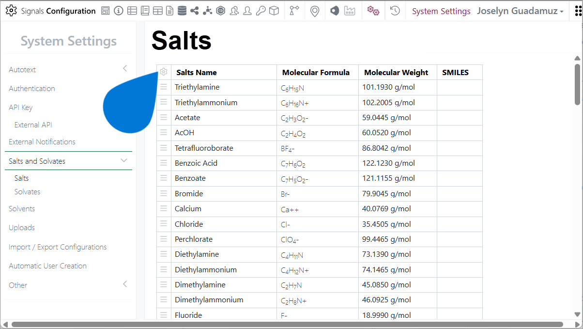Open the history clock icon in the toolbar

click(395, 10)
